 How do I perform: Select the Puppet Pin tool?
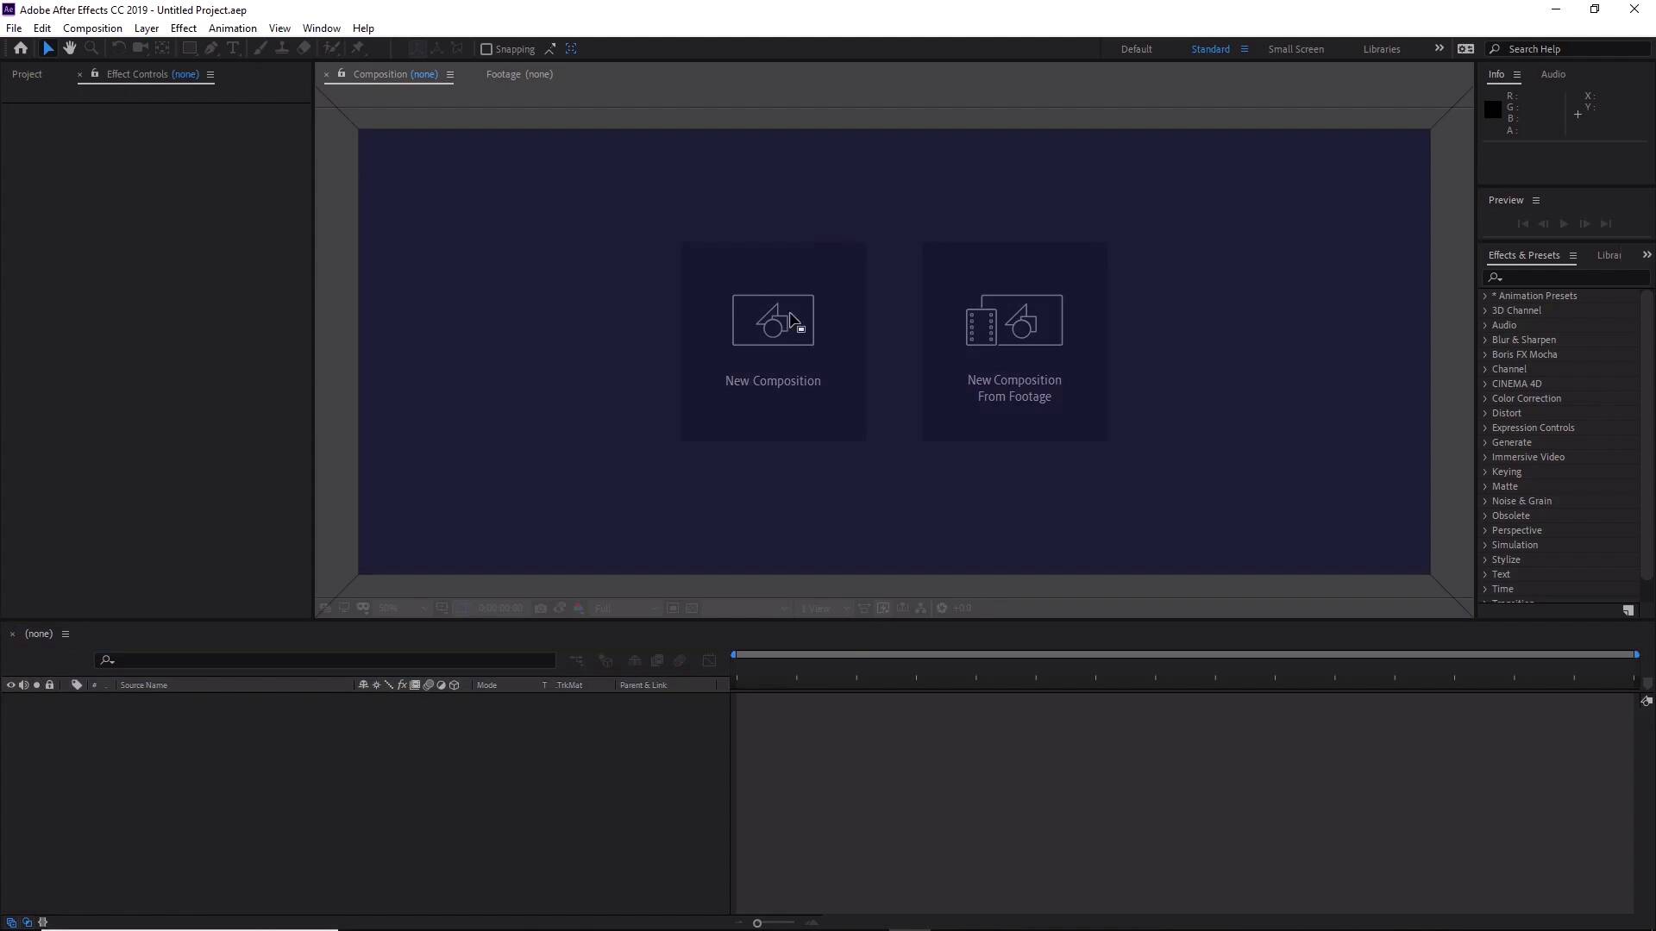(x=358, y=48)
